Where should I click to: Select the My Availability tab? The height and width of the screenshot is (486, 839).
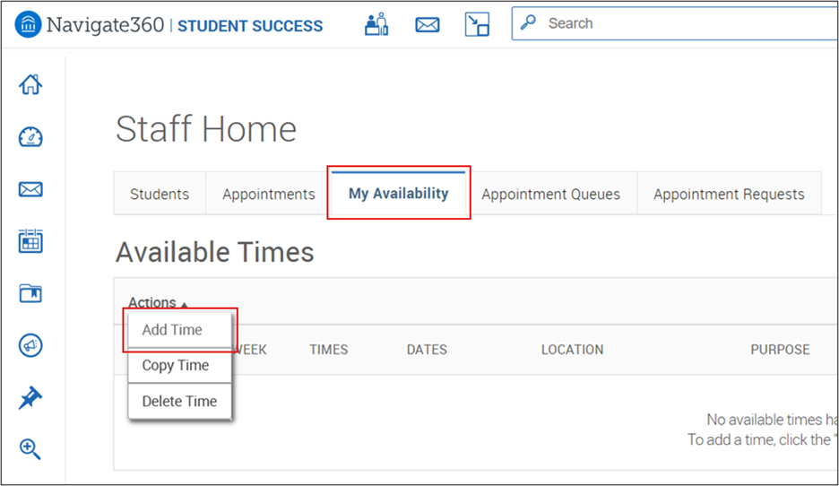click(399, 193)
